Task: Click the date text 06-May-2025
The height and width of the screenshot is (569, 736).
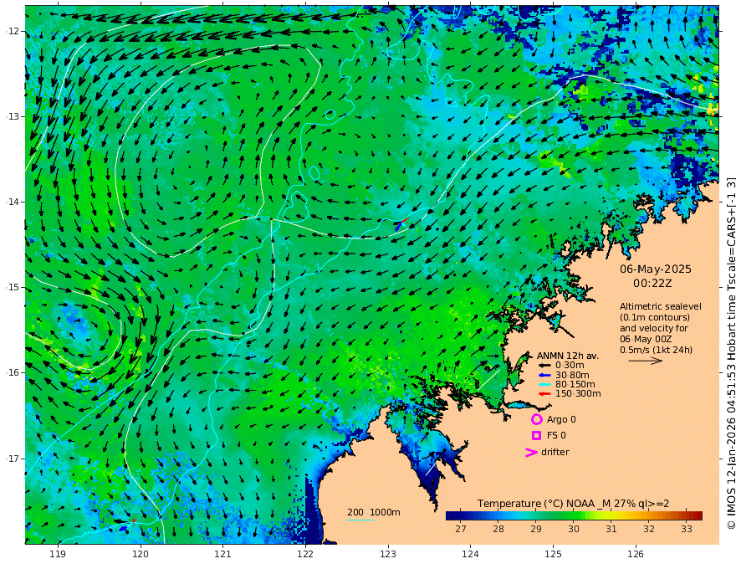Action: (655, 269)
